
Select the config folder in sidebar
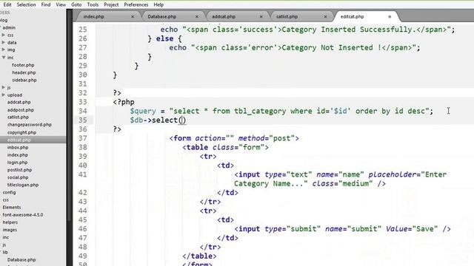tap(9, 192)
